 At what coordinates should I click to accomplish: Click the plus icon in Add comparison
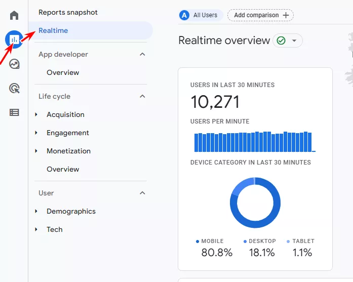[x=286, y=15]
